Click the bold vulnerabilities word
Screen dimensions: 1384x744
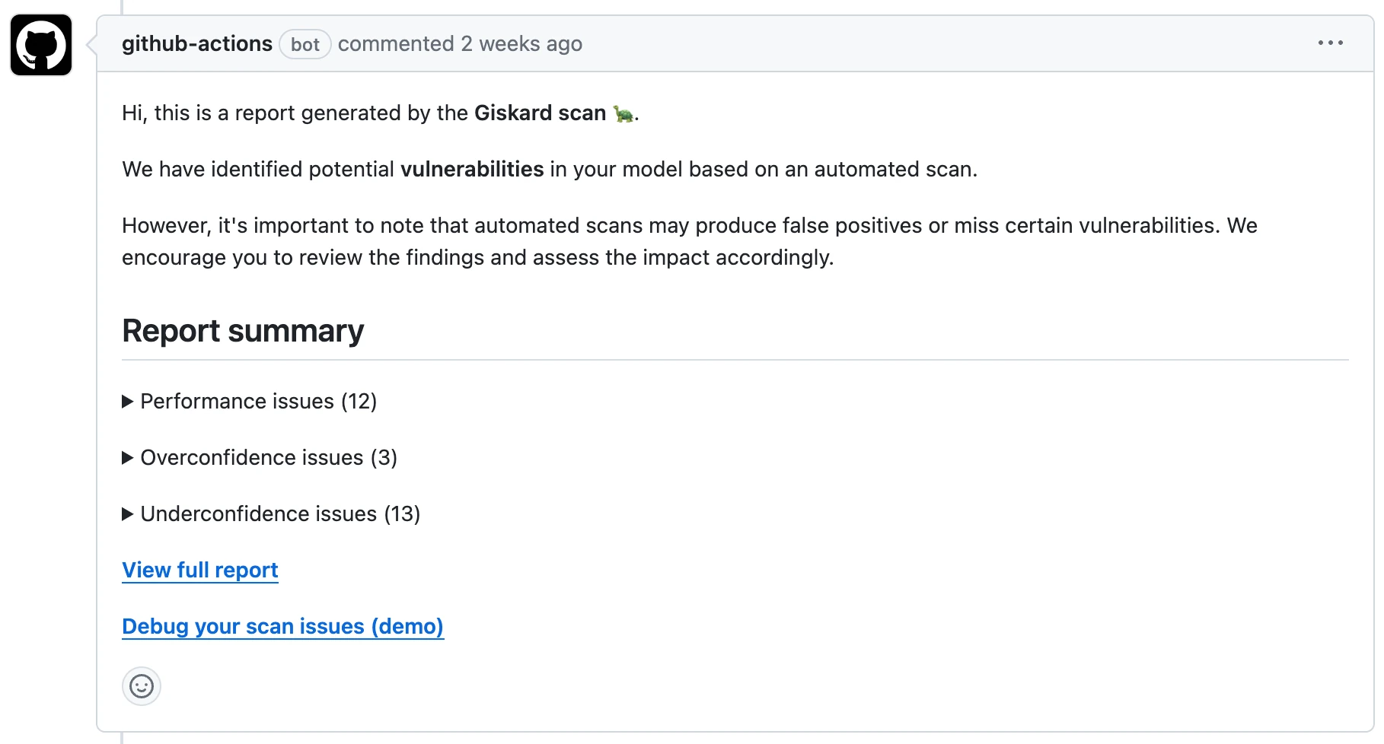pyautogui.click(x=472, y=169)
